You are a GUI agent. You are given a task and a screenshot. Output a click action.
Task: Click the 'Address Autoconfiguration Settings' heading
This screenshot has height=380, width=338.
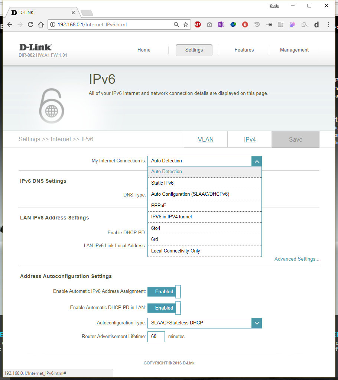(66, 276)
